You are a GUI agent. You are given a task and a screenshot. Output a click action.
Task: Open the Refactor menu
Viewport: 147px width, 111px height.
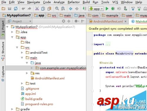[x=73, y=2]
